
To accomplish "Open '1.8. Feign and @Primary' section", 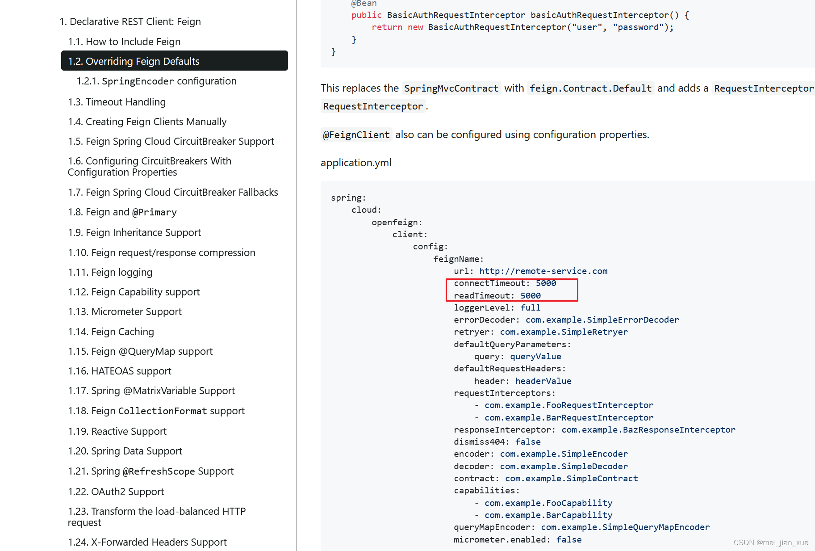I will click(x=122, y=212).
